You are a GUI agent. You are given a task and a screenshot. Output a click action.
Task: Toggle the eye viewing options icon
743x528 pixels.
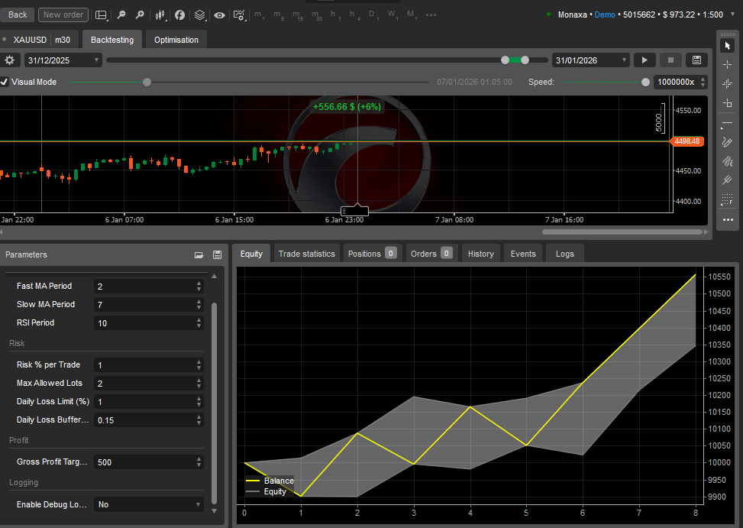(219, 15)
